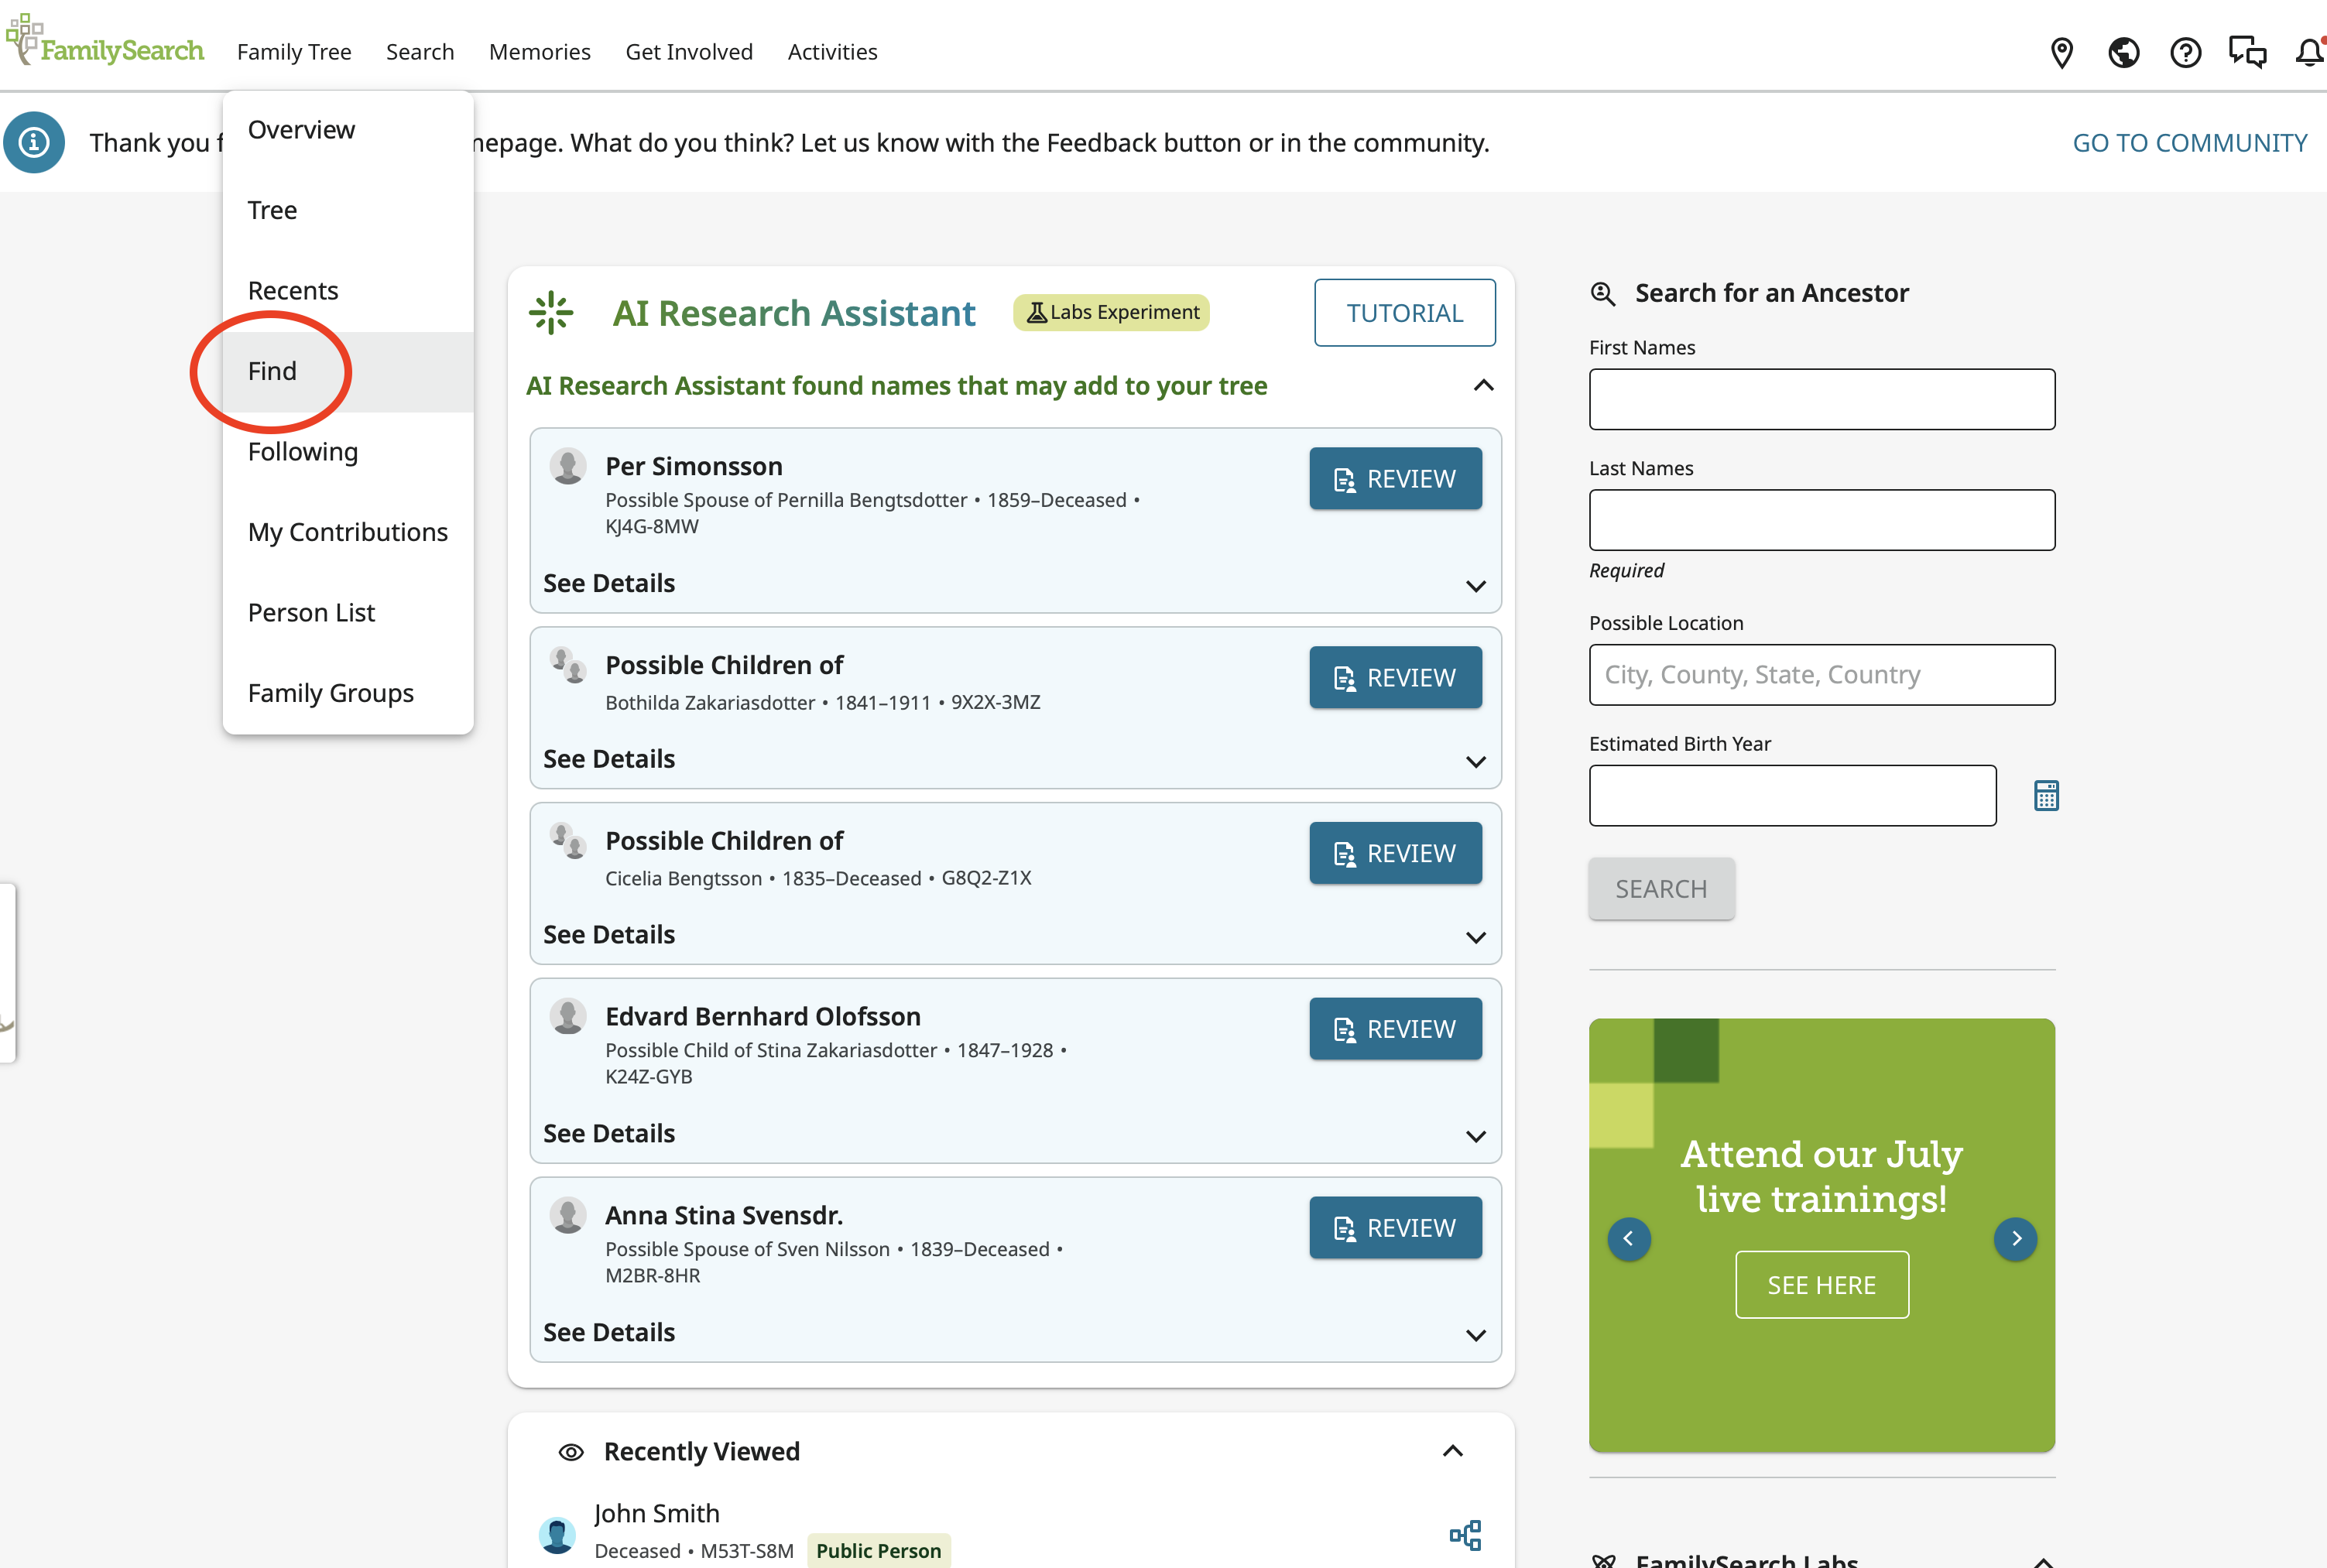
Task: Click Anna Stina Svensdr. avatar icon
Action: [x=568, y=1215]
